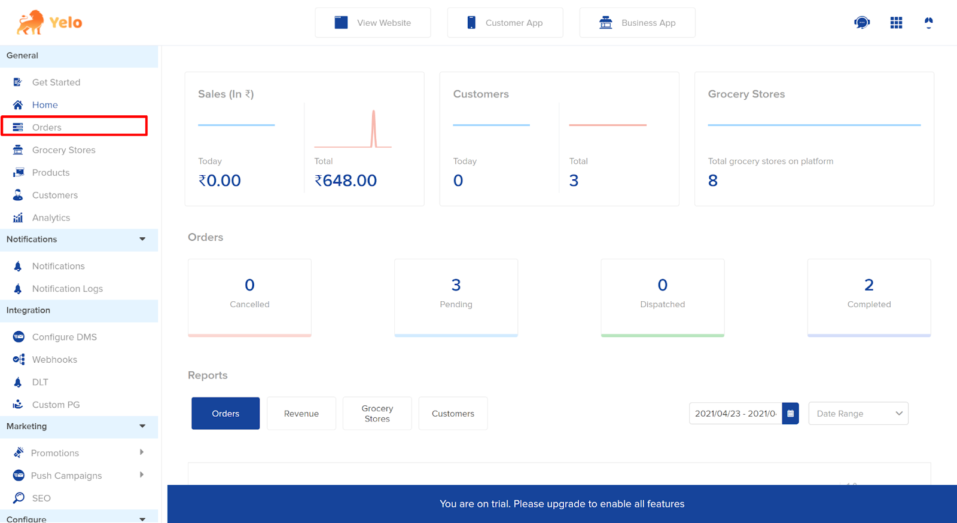Switch to the Revenue report tab
This screenshot has height=523, width=957.
coord(301,413)
